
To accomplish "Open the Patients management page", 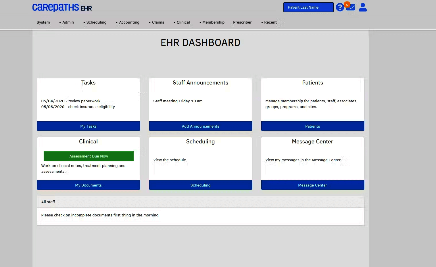I will [312, 126].
